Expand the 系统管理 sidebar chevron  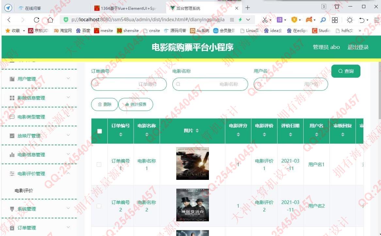pos(68,208)
